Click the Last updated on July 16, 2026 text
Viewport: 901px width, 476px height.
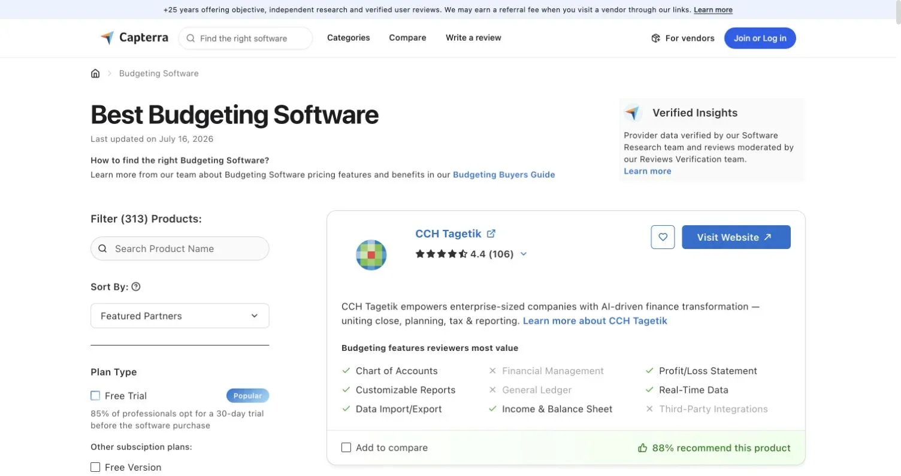152,139
